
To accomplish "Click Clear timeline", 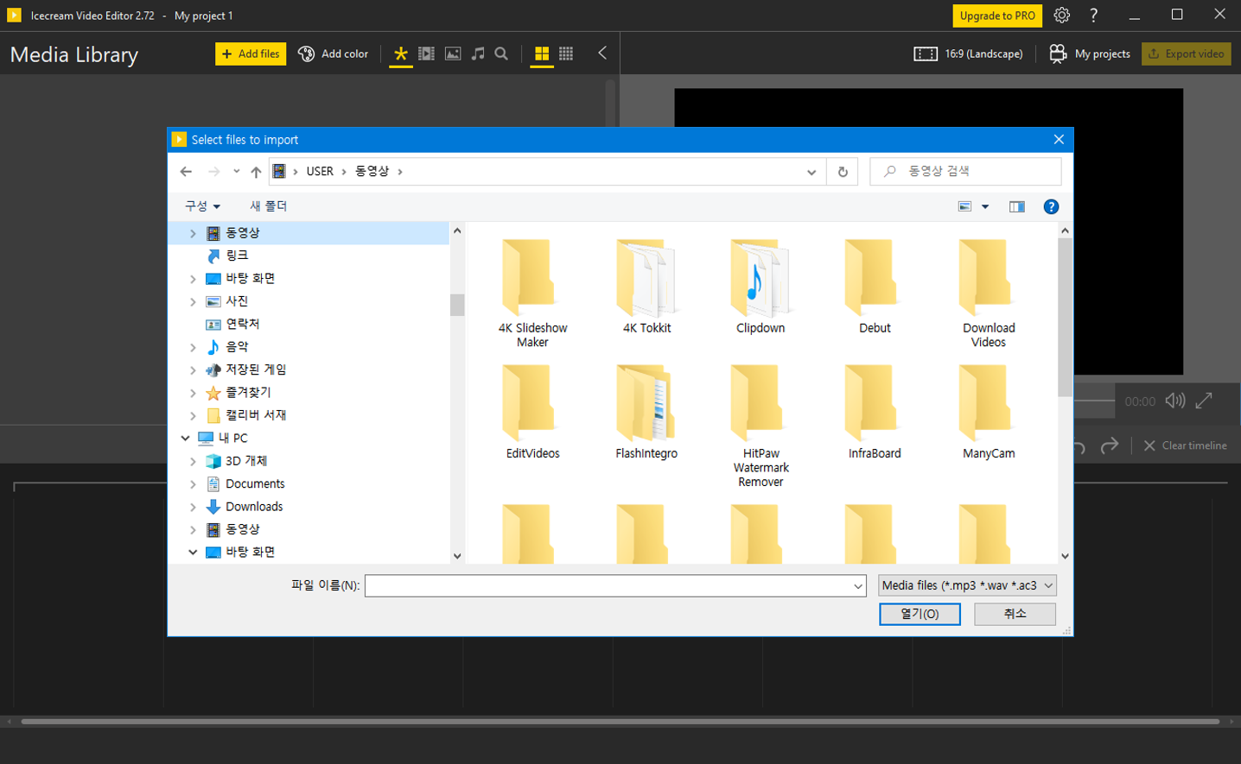I will click(x=1185, y=445).
